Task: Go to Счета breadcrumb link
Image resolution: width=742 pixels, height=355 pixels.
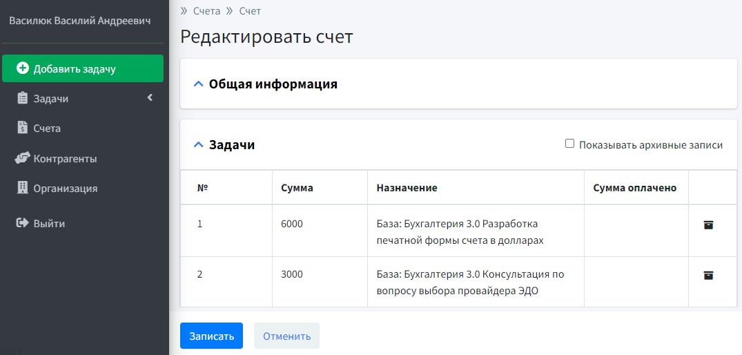Action: pos(206,11)
